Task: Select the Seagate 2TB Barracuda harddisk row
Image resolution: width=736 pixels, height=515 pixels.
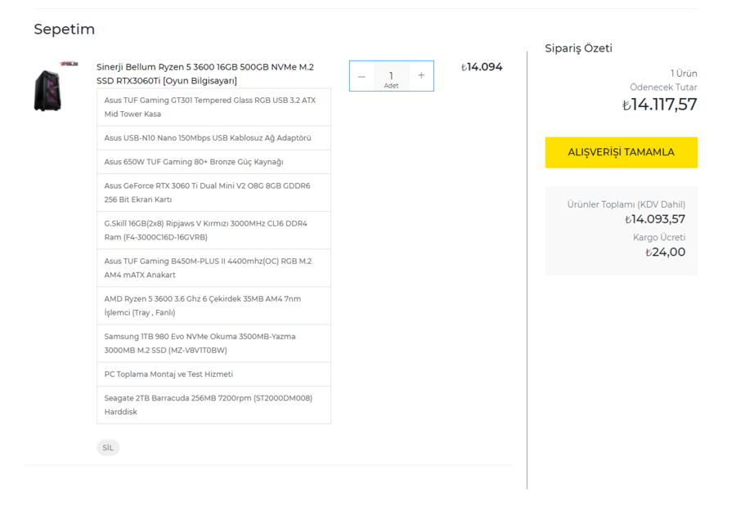Action: click(213, 405)
